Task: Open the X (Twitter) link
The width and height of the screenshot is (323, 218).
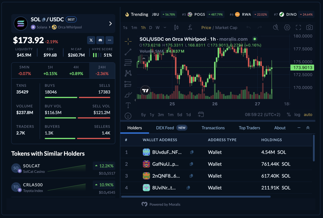Action: pyautogui.click(x=91, y=40)
